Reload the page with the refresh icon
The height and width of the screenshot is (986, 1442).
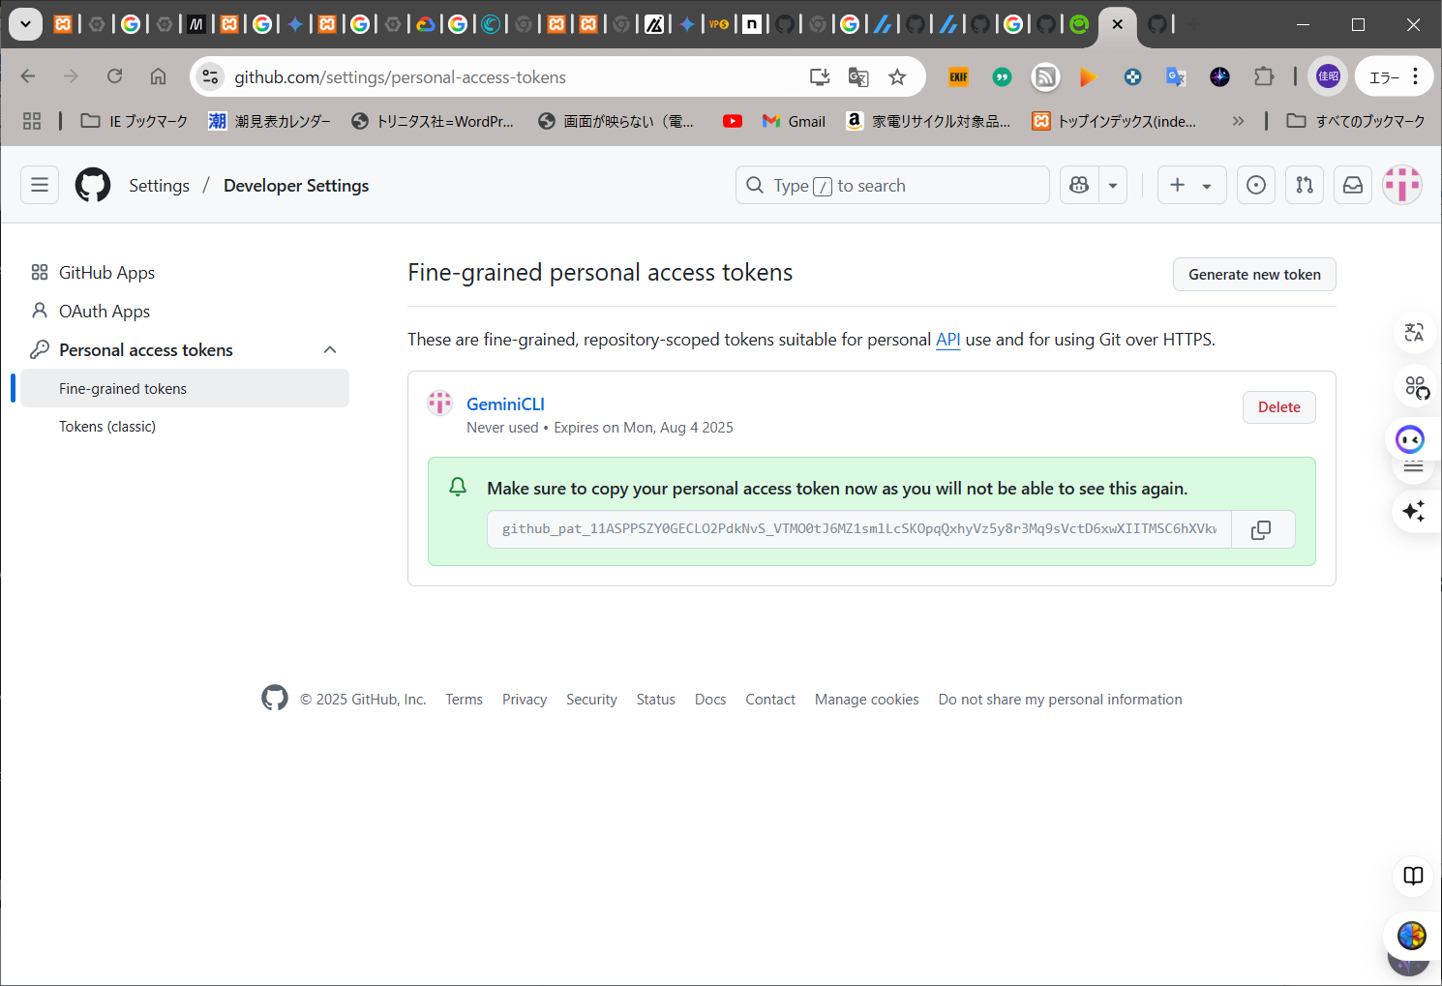pos(115,76)
